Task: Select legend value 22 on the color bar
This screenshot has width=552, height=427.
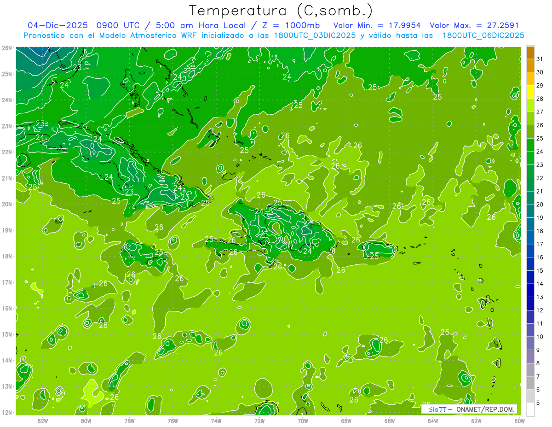Action: click(540, 178)
